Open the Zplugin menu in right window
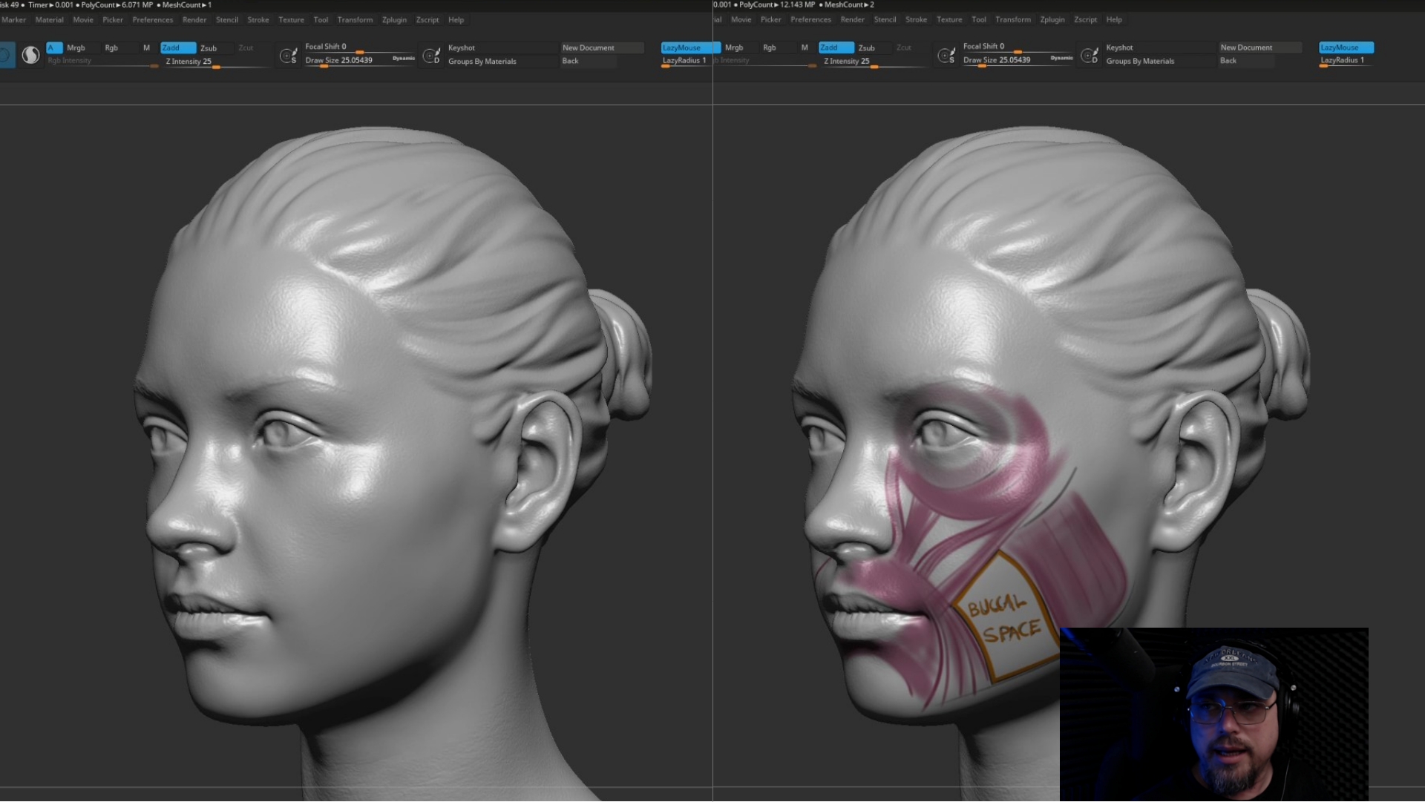1425x802 pixels. (1052, 20)
